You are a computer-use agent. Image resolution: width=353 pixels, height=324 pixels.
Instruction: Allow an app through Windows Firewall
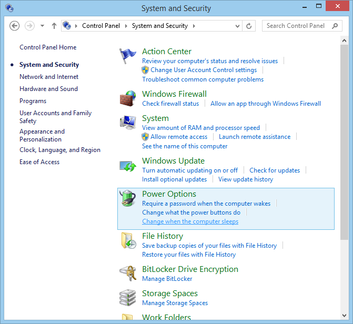tap(266, 104)
